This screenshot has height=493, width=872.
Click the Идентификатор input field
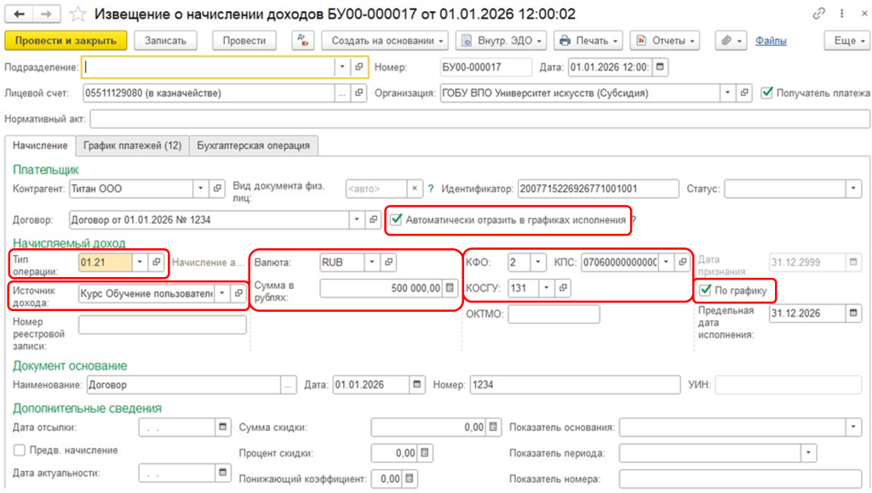(x=599, y=189)
